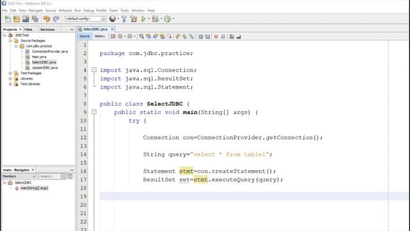410x231 pixels.
Task: Expand the Libraries node
Action: 10,78
